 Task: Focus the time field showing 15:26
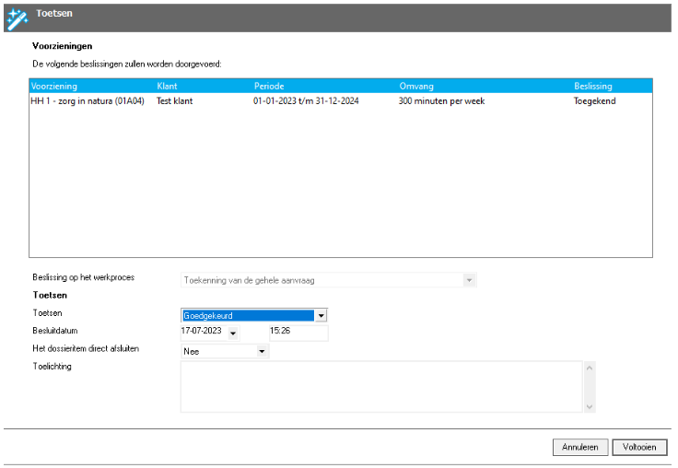tap(298, 333)
